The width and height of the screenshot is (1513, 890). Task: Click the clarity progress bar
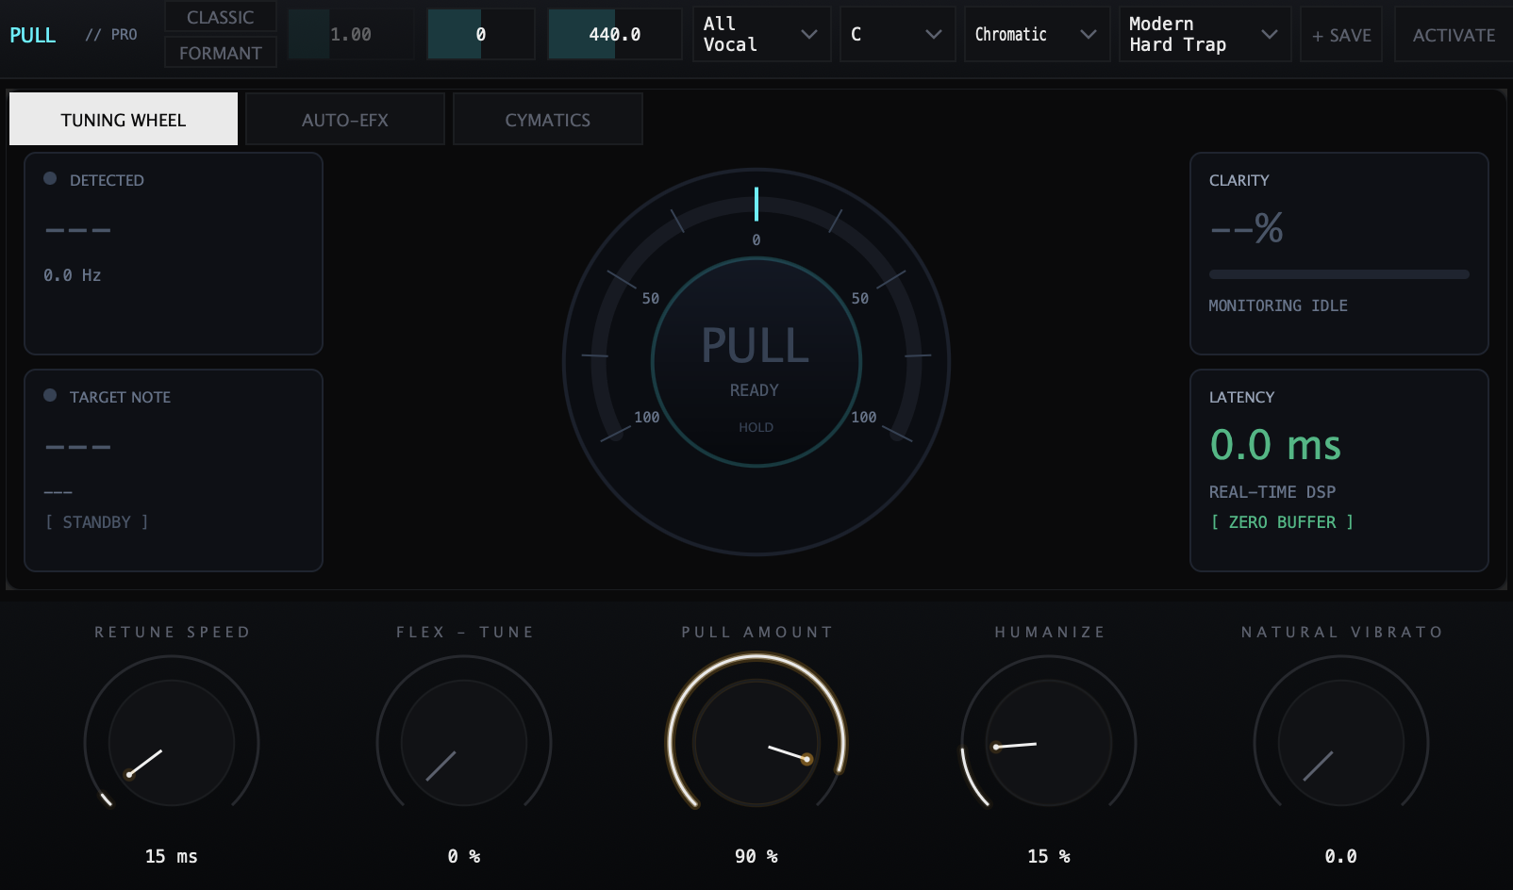[x=1339, y=274]
